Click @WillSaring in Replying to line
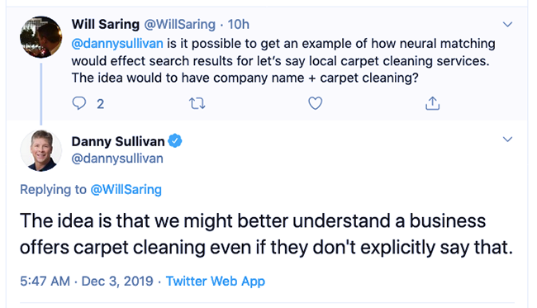The width and height of the screenshot is (537, 308). tap(126, 190)
